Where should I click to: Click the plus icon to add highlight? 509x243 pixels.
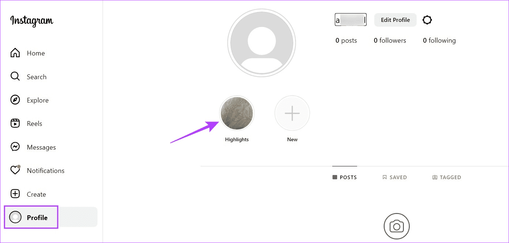292,113
